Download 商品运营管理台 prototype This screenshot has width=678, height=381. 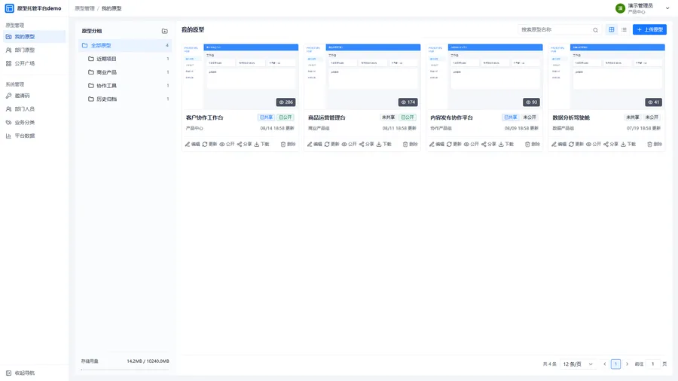pos(384,145)
